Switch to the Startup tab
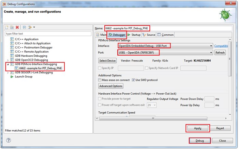The height and width of the screenshot is (149, 239). [x=134, y=35]
